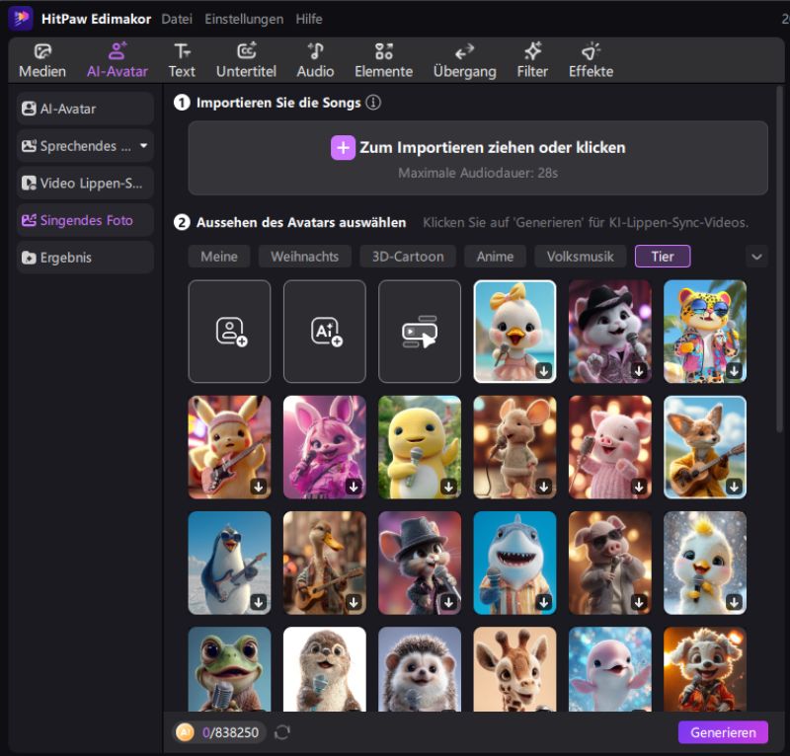This screenshot has height=756, width=790.
Task: Open the Ergebnis sidebar section
Action: coord(85,258)
